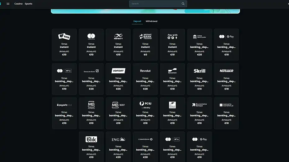Click the Instant time under MiFinity
289x162 pixels.
[x=118, y=47]
